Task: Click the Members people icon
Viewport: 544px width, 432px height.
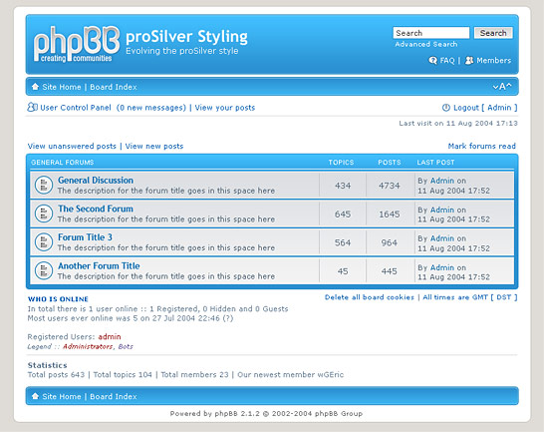Action: click(469, 61)
